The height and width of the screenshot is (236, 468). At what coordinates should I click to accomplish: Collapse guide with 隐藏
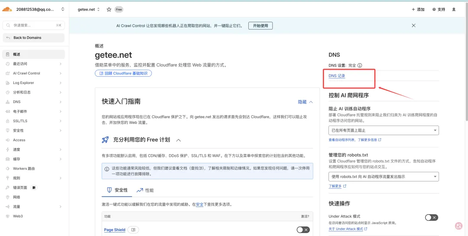point(305,102)
